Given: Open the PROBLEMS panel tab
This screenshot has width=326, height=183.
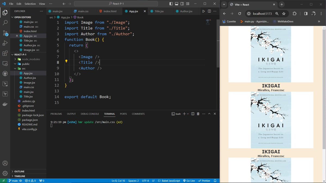Looking at the screenshot, I should click(x=56, y=114).
